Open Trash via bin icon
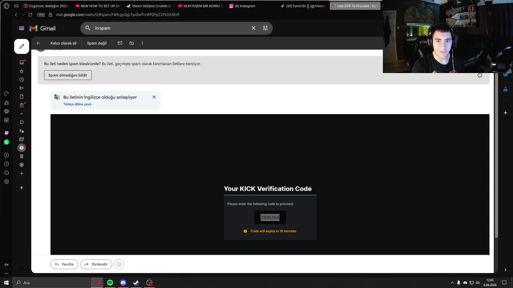 [x=22, y=156]
